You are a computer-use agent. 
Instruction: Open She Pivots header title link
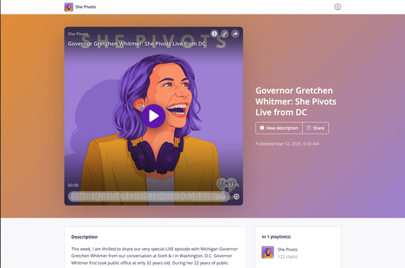tap(86, 7)
